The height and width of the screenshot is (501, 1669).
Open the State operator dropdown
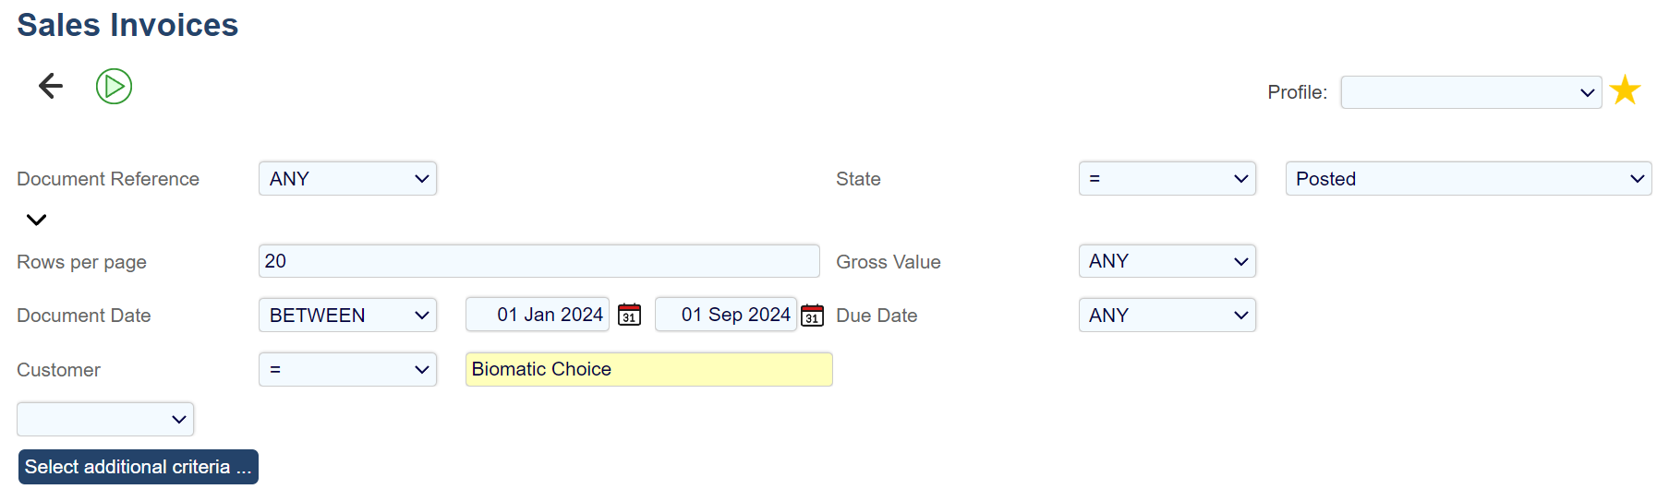pos(1167,179)
